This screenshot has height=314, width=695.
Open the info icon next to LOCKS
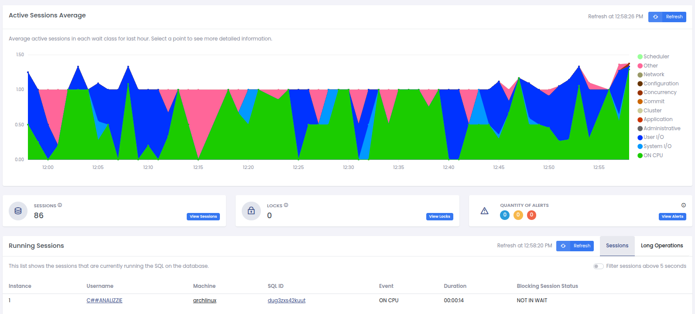click(x=286, y=205)
